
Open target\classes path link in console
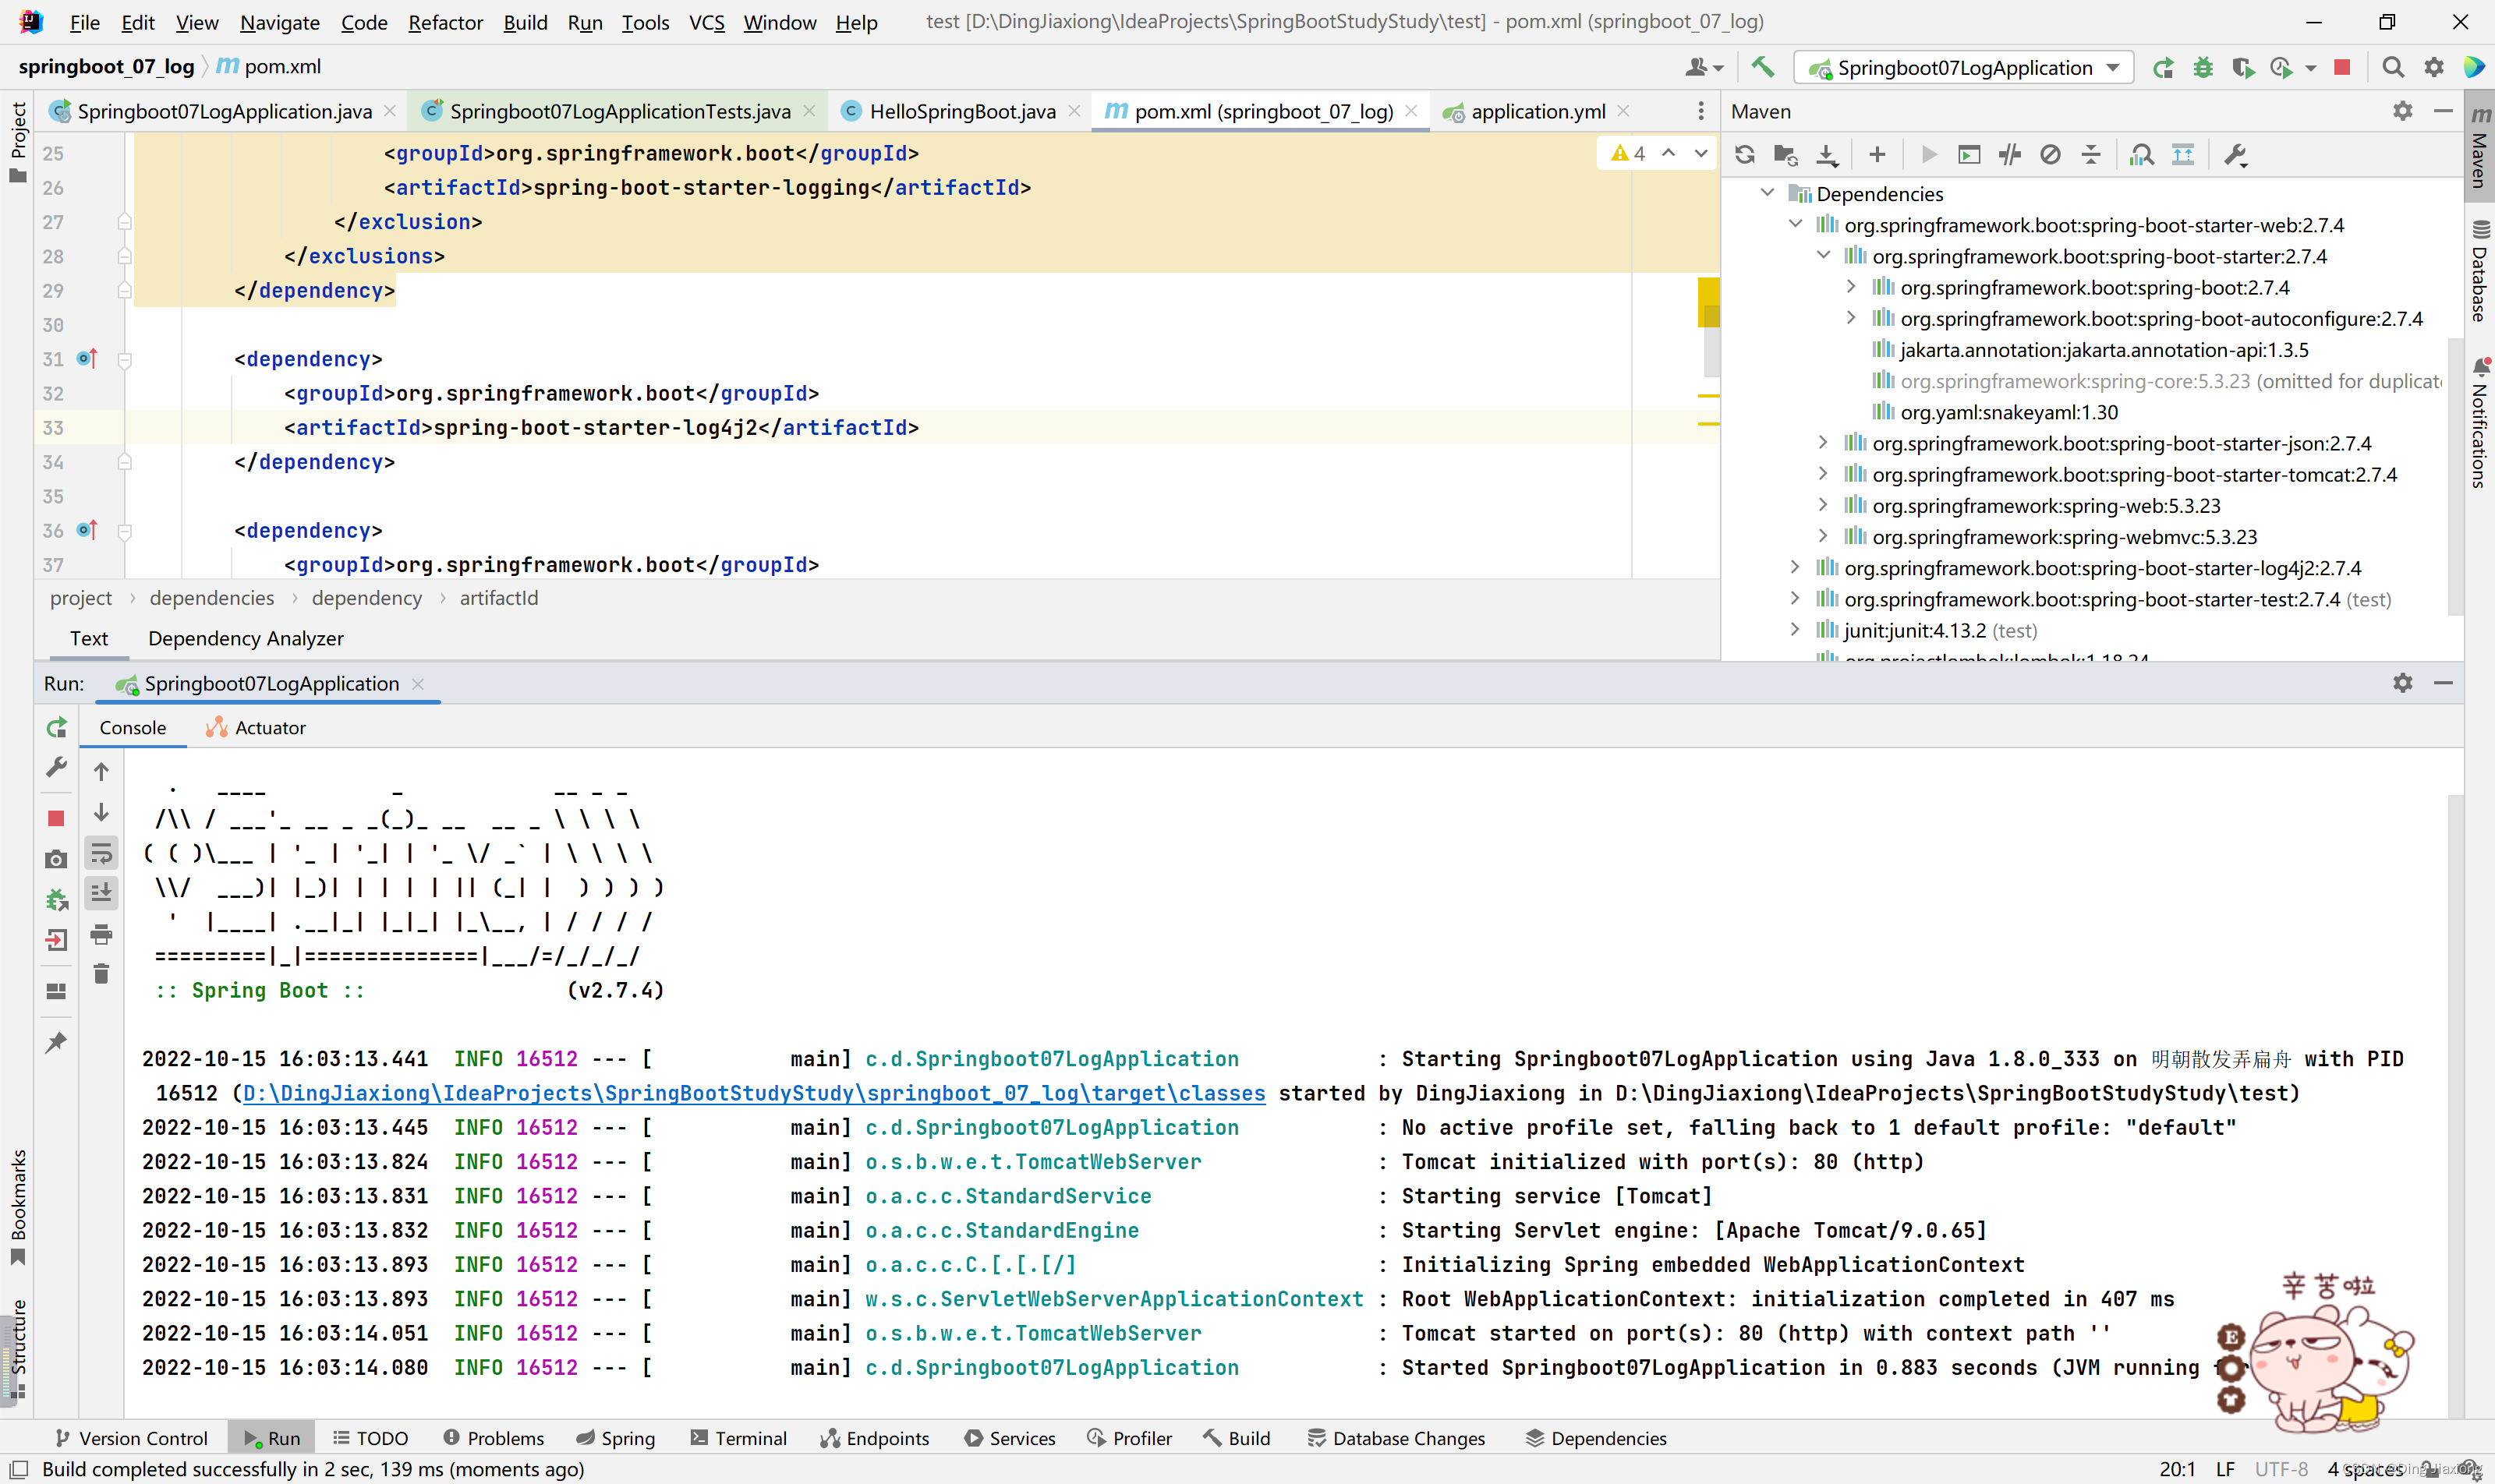click(x=754, y=1093)
